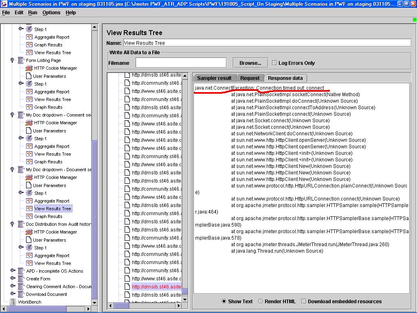
Task: Click HTTP Cookie Manager icon under Doc Distribution
Action: [x=29, y=232]
